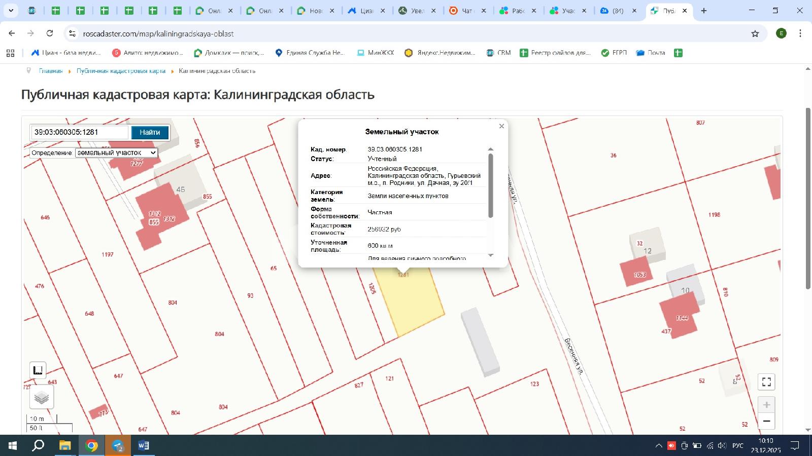This screenshot has width=812, height=456.
Task: Open the Chrome tab search dropdown
Action: [11, 10]
